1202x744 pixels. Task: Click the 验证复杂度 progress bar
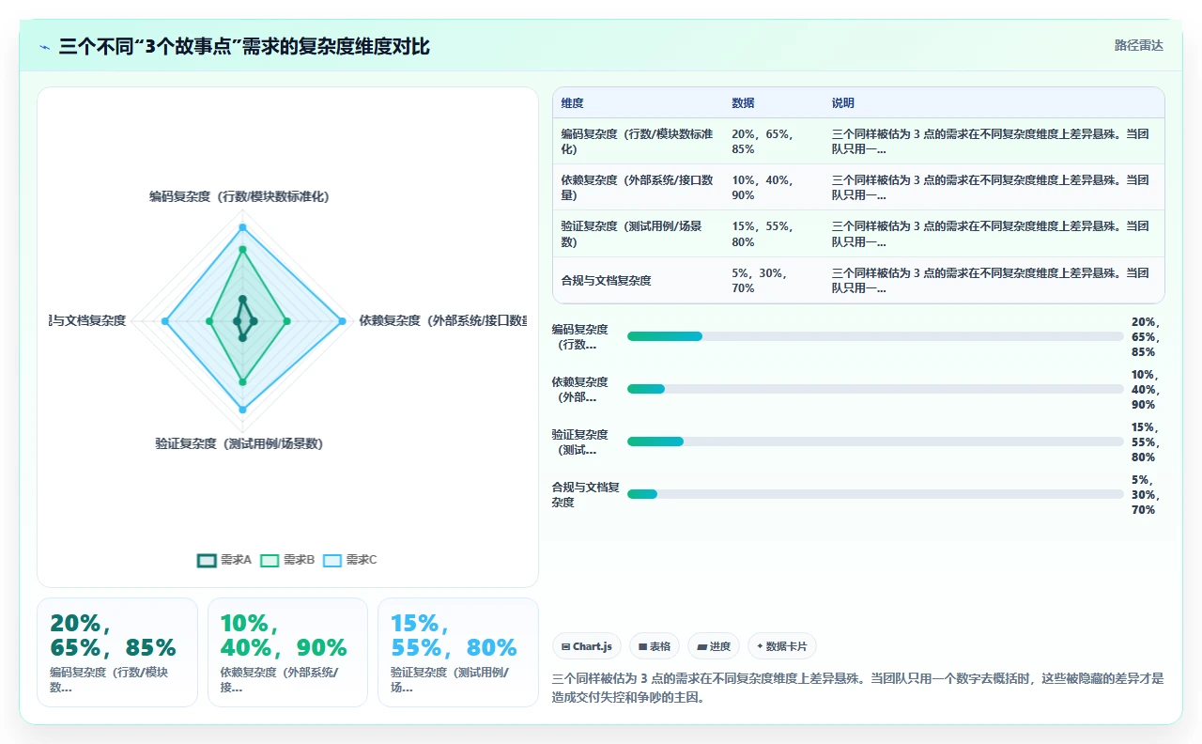click(875, 442)
